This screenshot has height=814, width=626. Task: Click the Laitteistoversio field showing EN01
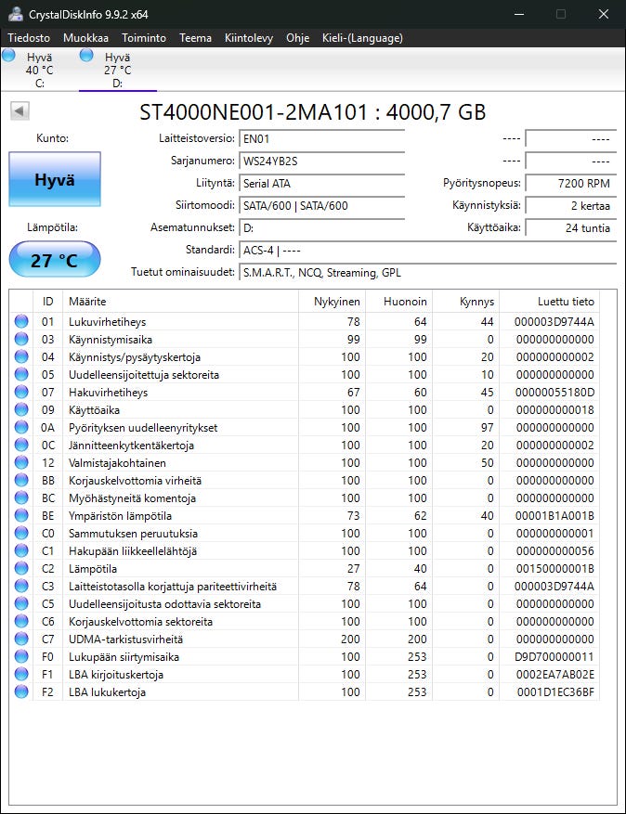[x=321, y=139]
